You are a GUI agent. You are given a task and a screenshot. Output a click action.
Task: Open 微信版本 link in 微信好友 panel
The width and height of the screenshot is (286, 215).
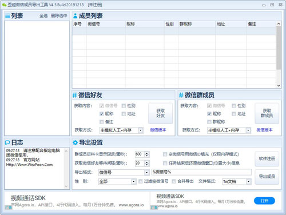click(x=158, y=130)
